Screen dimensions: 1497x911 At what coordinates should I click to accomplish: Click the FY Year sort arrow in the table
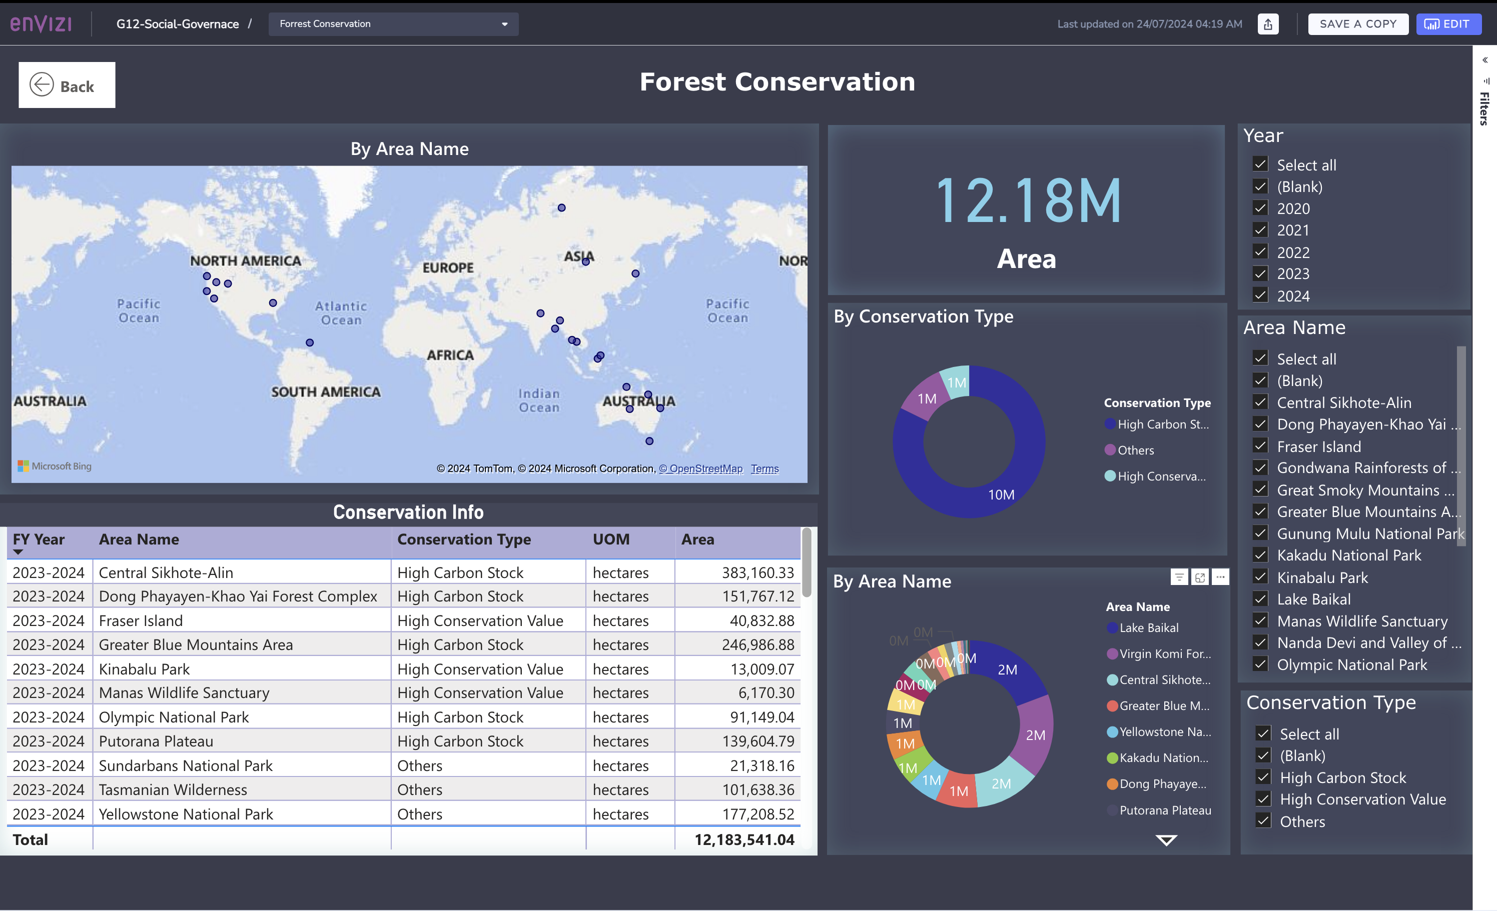click(18, 552)
